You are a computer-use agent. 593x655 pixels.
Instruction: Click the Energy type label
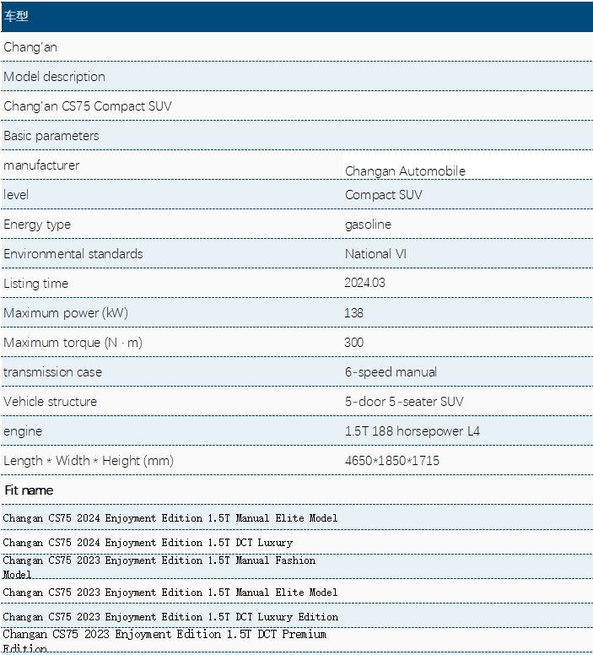point(37,225)
